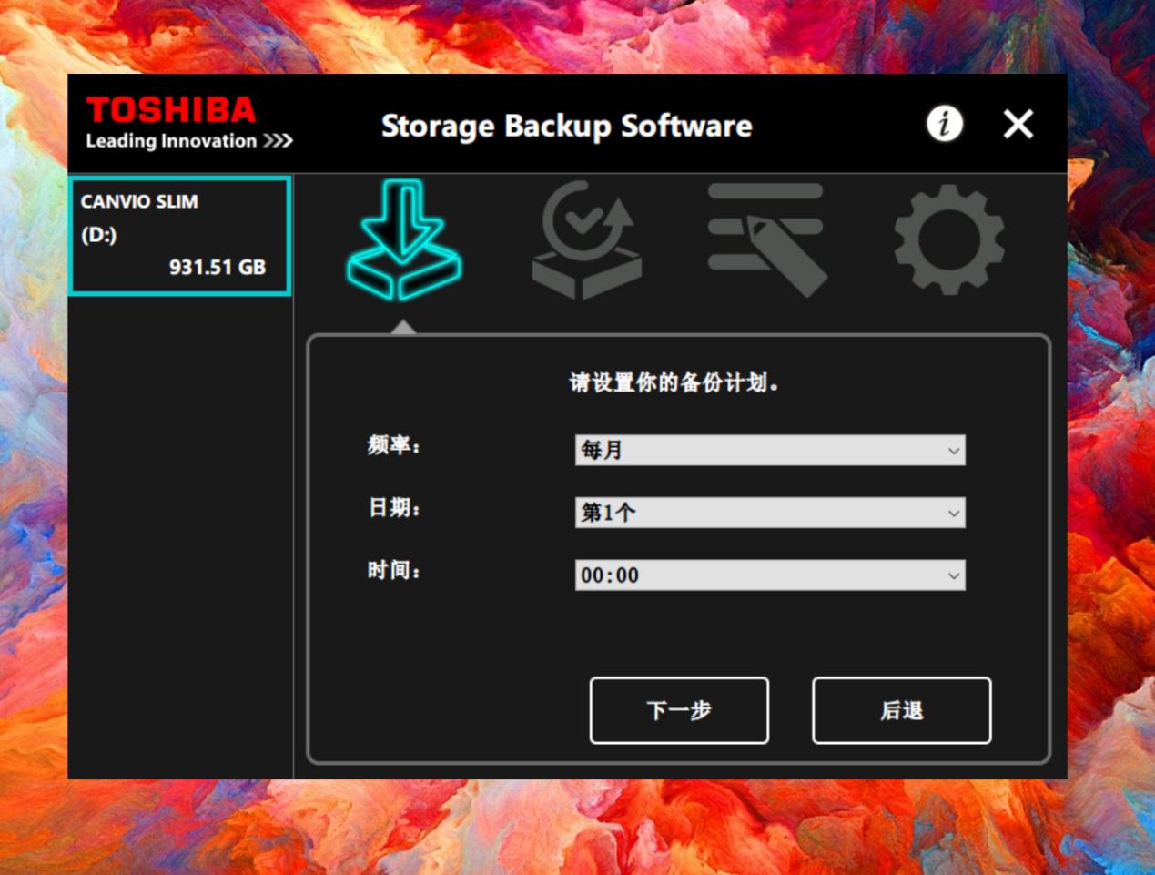Open the edit backup plan icon
This screenshot has height=875, width=1155.
(766, 239)
